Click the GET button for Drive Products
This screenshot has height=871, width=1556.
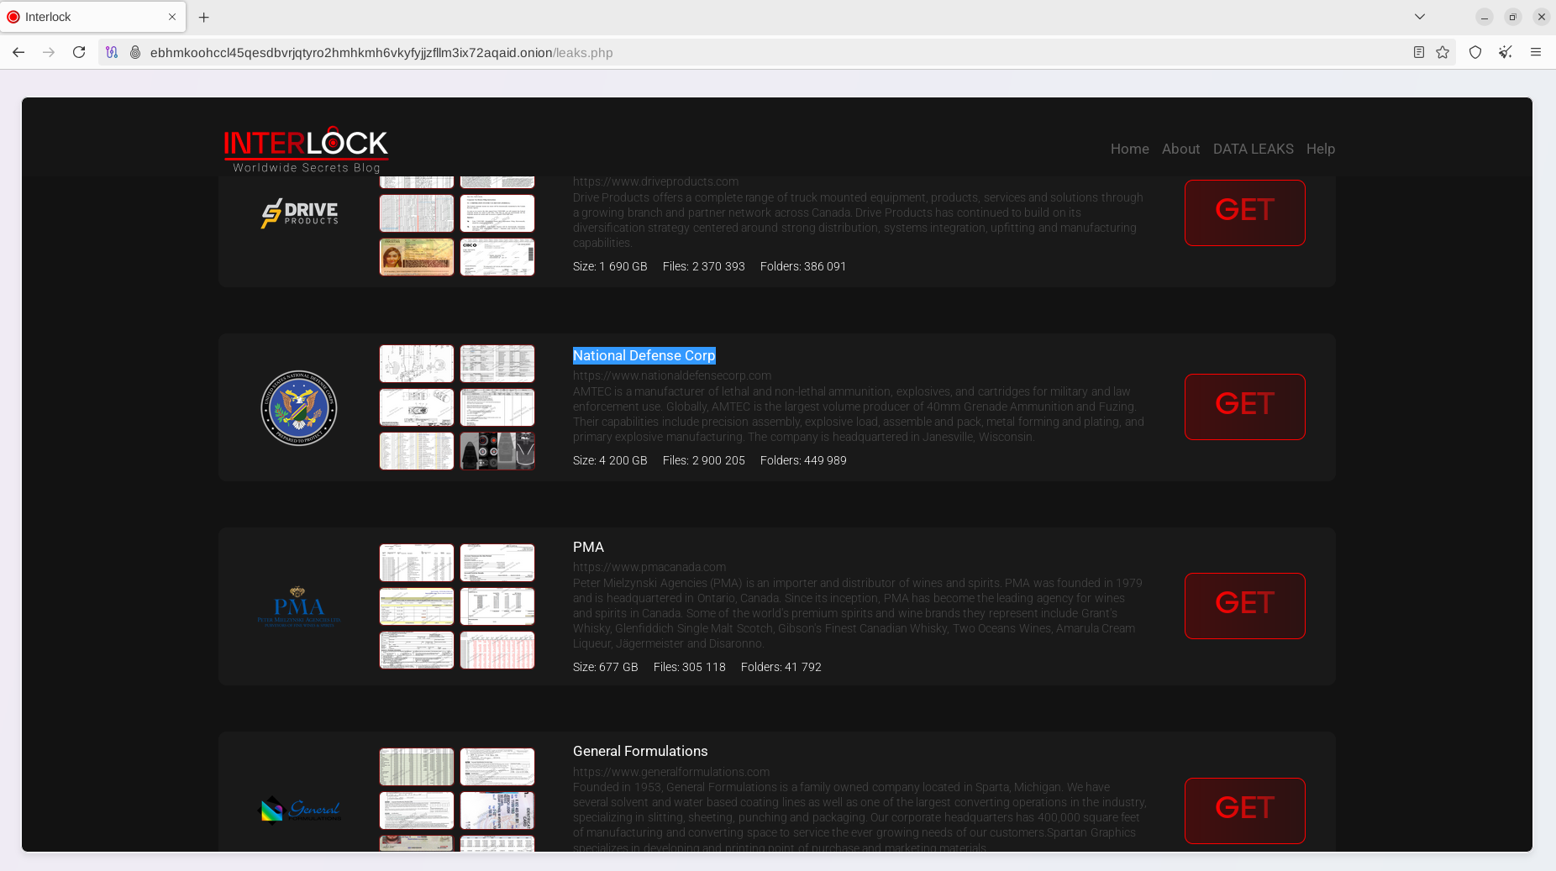1244,213
